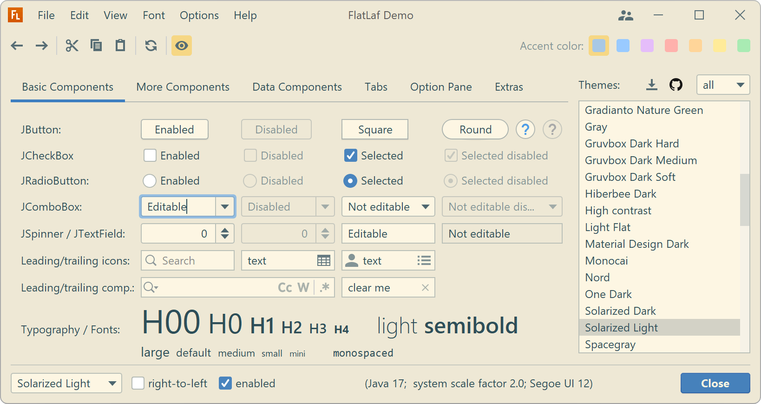Open the Not editable combo box
Image resolution: width=761 pixels, height=404 pixels.
click(x=388, y=207)
